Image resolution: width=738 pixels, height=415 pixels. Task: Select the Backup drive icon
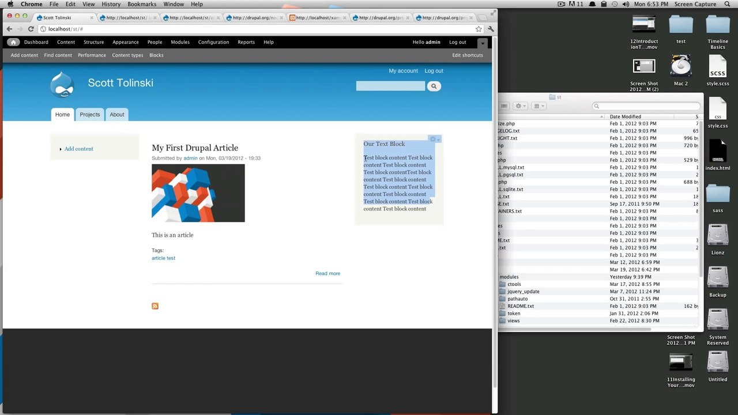(x=718, y=282)
